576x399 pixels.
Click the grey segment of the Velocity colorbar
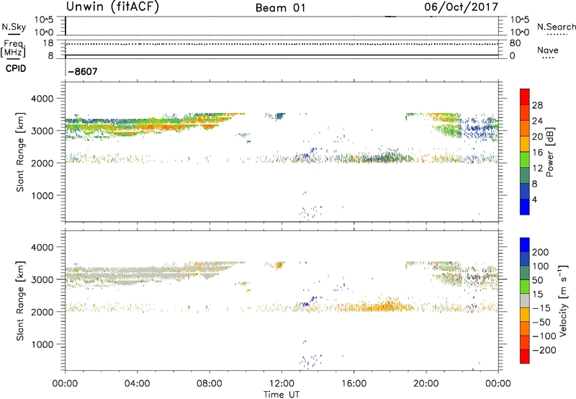[x=525, y=301]
